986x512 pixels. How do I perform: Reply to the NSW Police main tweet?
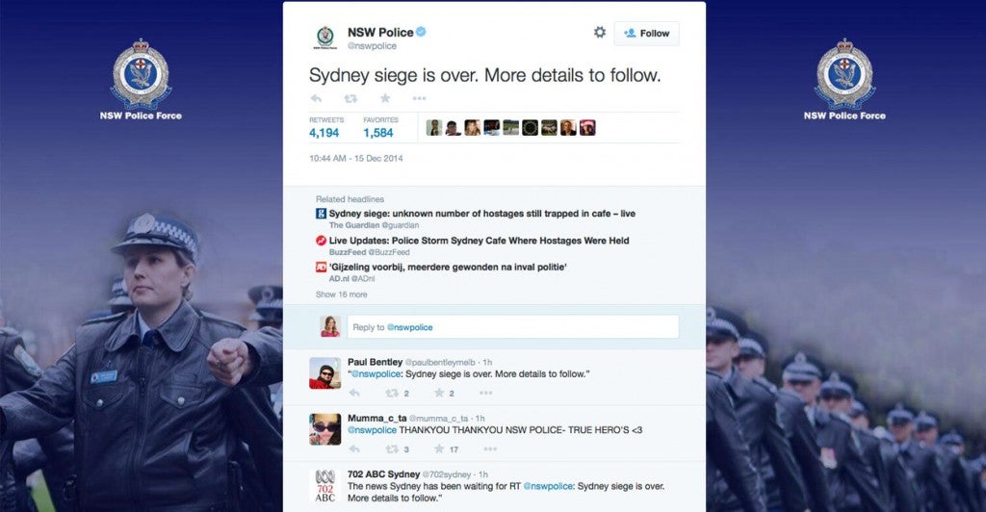click(x=316, y=98)
